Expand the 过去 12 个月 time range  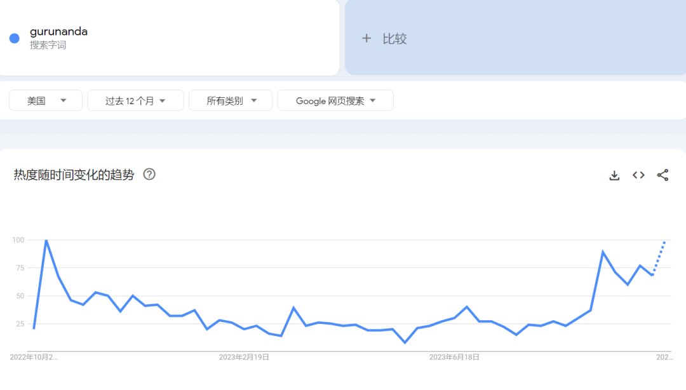point(135,100)
